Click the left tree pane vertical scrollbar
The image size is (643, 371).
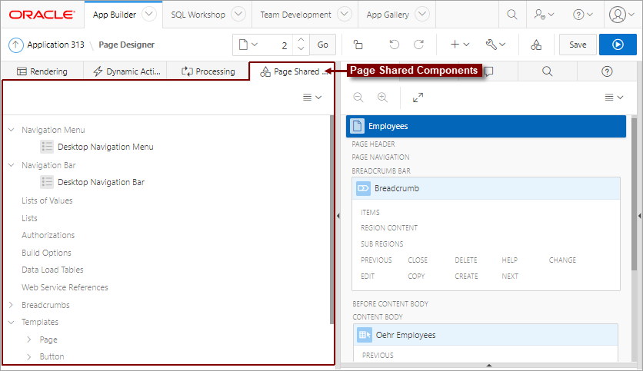[x=331, y=220]
